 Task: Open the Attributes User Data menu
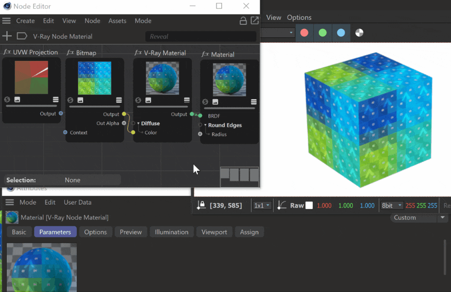(78, 202)
